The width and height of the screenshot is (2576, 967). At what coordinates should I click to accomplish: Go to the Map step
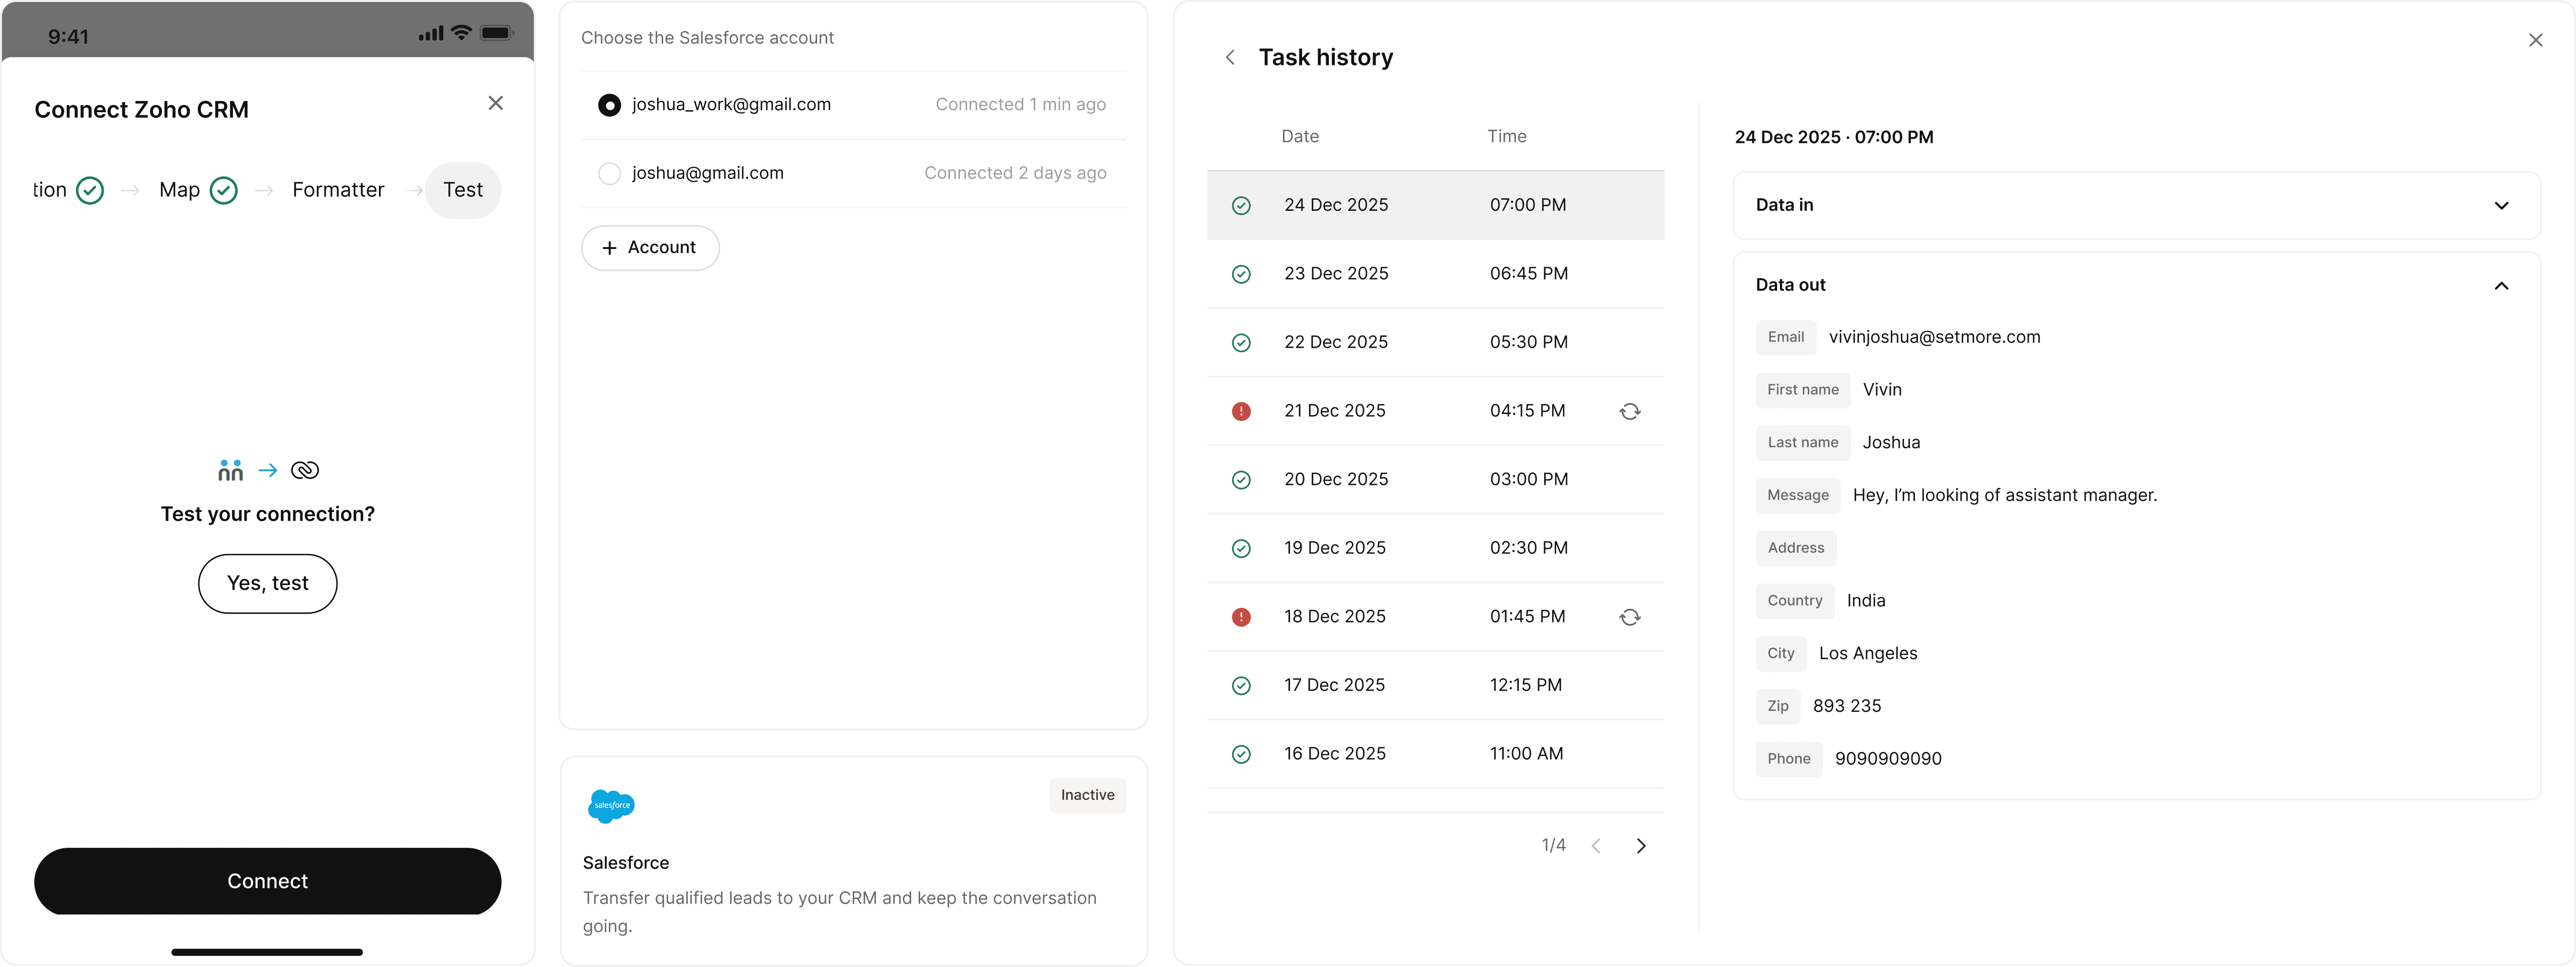tap(180, 190)
